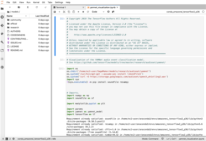Click the kernel name Idle text in status bar

[37, 139]
